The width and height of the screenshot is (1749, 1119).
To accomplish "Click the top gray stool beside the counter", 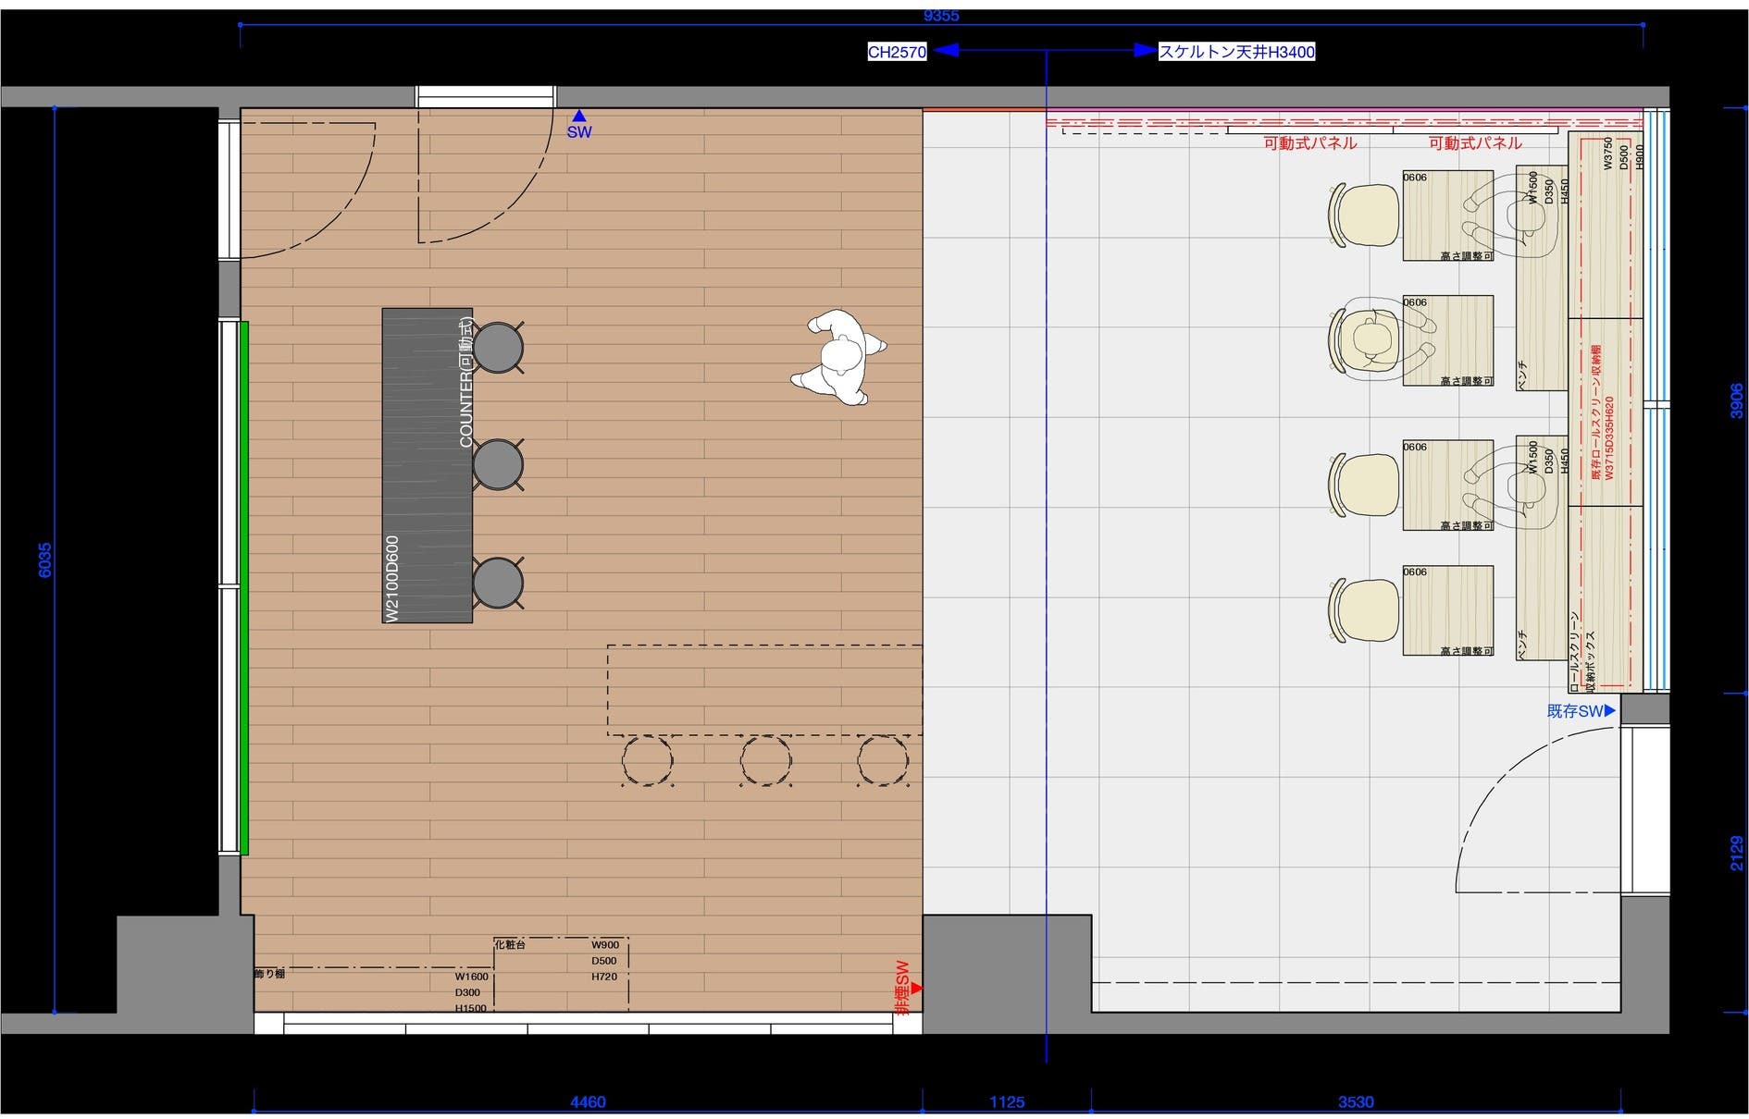I will tap(498, 347).
